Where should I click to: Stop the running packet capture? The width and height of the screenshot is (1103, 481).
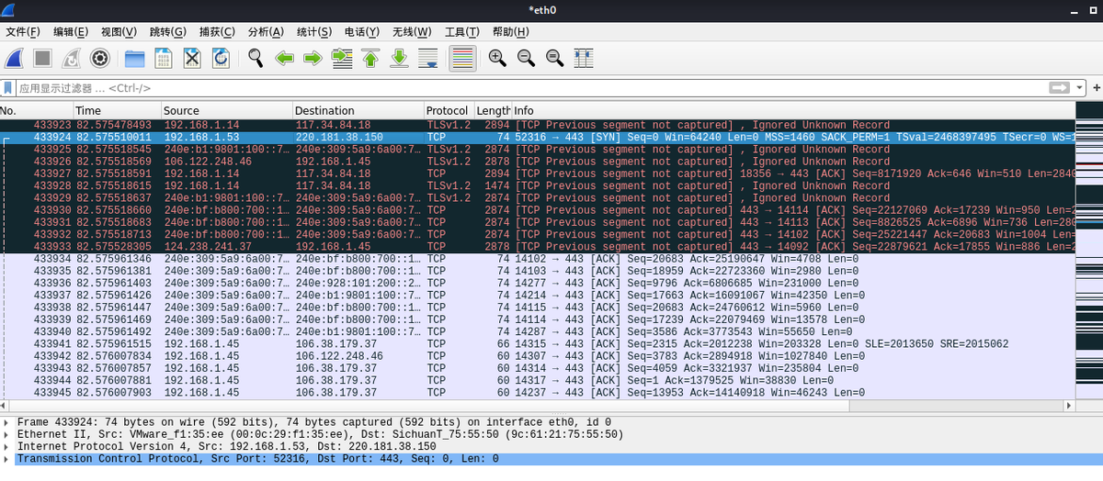(x=42, y=59)
